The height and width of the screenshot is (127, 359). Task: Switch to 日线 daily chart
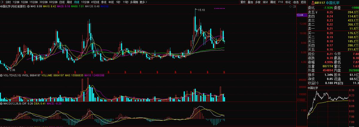pyautogui.click(x=62, y=2)
